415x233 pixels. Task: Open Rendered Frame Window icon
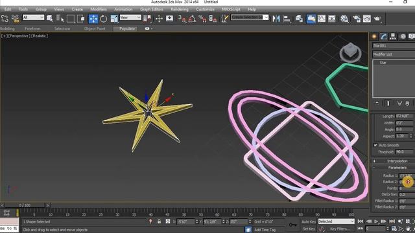[367, 19]
